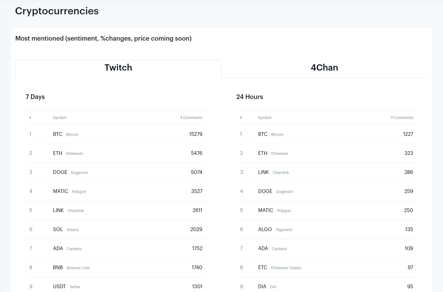The image size is (443, 292).
Task: Click ADA in the 24 Hours table
Action: pyautogui.click(x=263, y=249)
